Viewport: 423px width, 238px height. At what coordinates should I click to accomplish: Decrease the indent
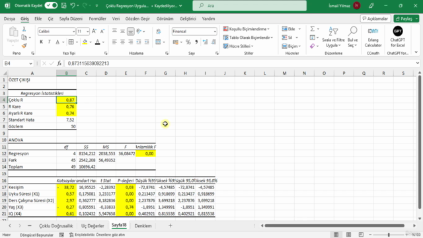click(139, 42)
